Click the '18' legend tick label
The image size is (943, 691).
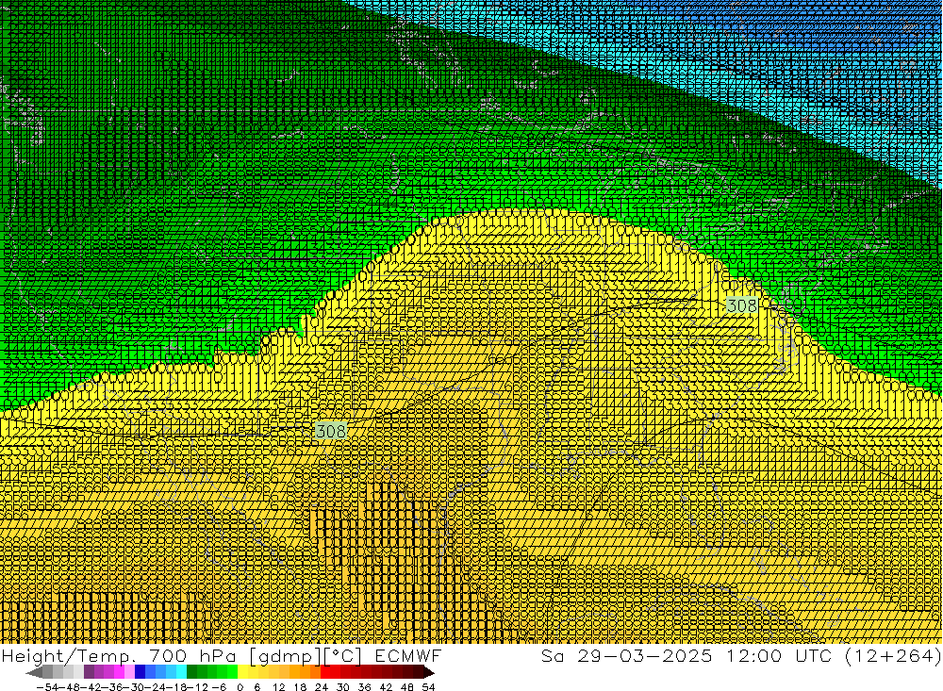click(x=300, y=687)
